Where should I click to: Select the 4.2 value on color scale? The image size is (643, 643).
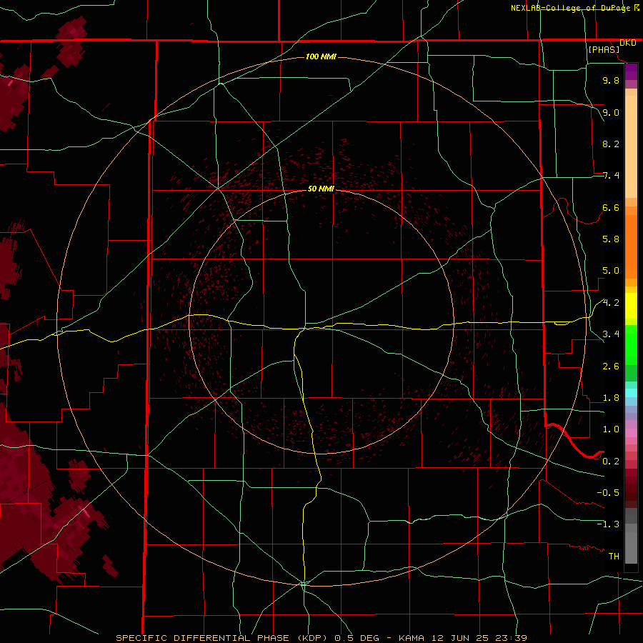[611, 303]
